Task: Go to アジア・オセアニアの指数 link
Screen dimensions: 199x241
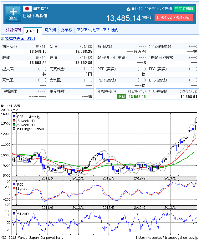Action: click(x=98, y=30)
